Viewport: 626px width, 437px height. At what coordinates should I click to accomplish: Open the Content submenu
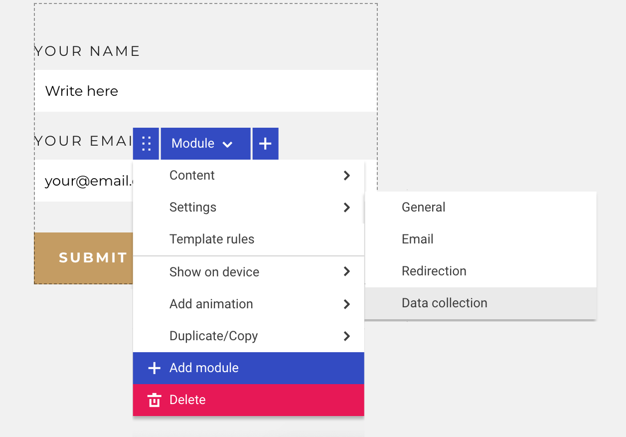coord(249,176)
